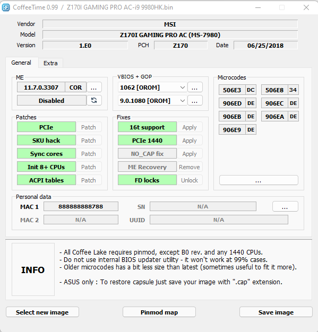
Task: Minimize the CoffeeTime window
Action: [x=258, y=7]
